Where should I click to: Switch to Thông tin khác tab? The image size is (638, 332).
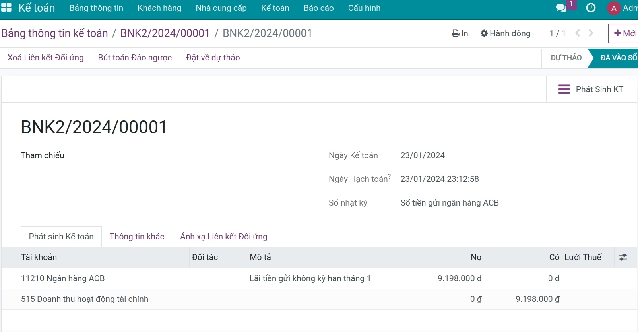pyautogui.click(x=137, y=237)
